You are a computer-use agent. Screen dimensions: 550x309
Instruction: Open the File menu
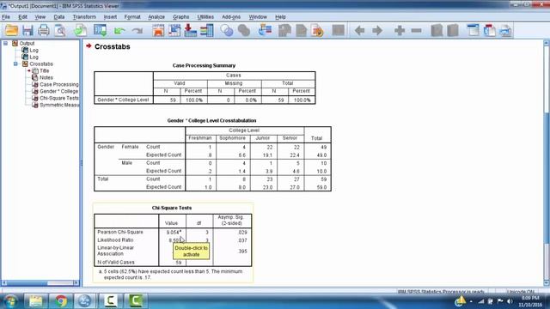(x=6, y=17)
